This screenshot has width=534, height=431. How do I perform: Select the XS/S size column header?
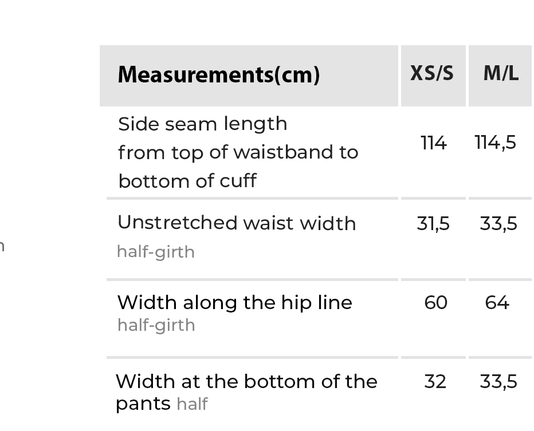pos(432,74)
